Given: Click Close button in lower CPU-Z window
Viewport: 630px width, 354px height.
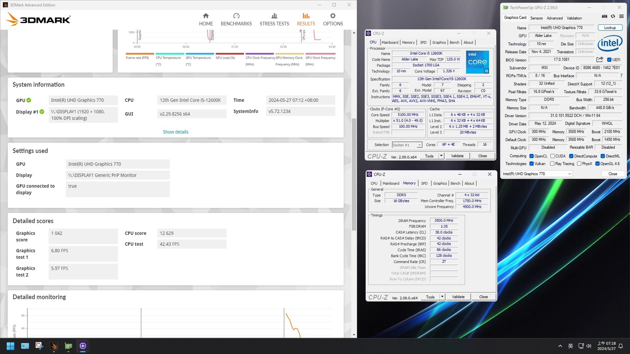Looking at the screenshot, I should [x=483, y=297].
